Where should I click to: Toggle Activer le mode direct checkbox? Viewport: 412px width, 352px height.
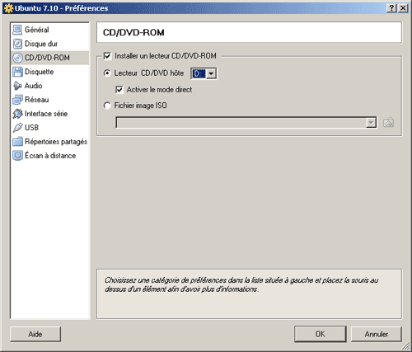[119, 90]
